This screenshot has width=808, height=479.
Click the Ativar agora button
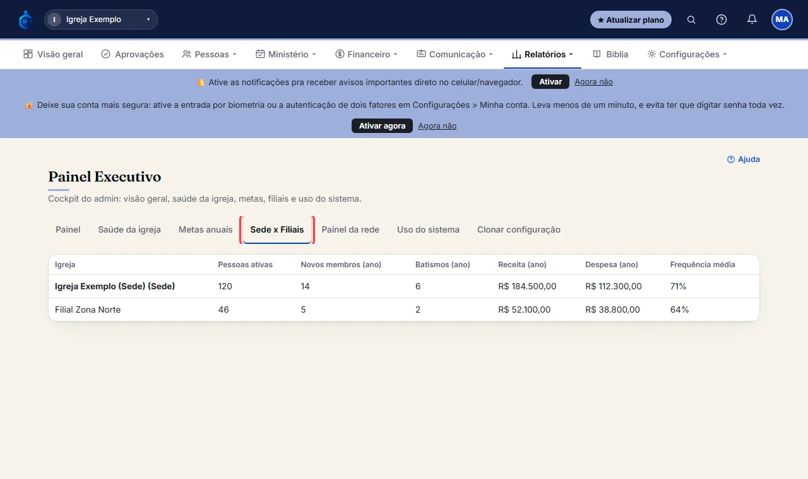coord(382,126)
